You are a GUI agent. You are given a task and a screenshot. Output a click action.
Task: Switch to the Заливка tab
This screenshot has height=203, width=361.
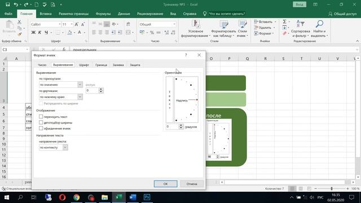[x=118, y=65]
